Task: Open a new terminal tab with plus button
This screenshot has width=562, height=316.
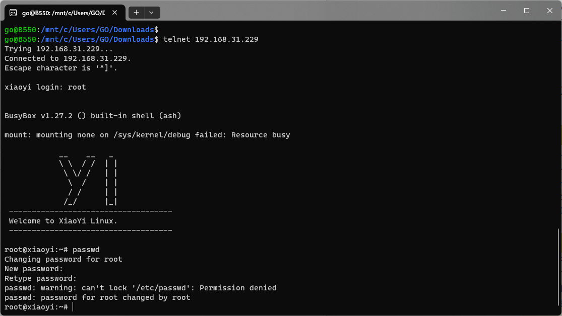Action: (136, 13)
